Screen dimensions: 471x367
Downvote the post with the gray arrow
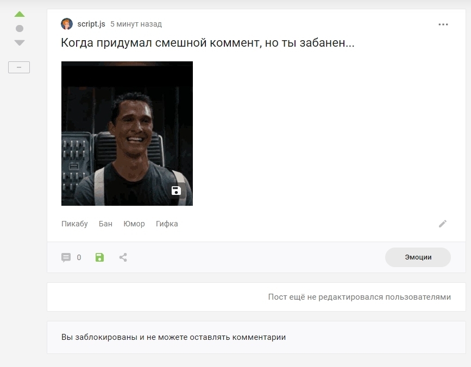point(20,42)
